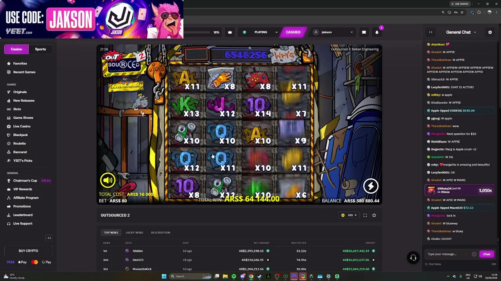Open the live support headset bubble
Screen dimensions: 501x281
click(413, 258)
